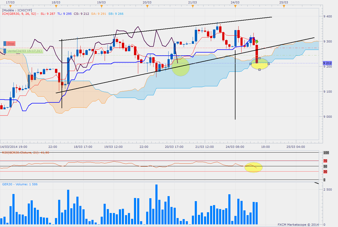Viewport: 338px width, 227px height.
Task: Select the bottom handle of the yellow ellipse
Action: click(260, 69)
